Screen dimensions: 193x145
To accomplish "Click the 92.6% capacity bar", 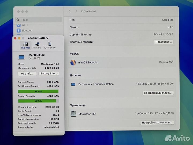I will 38,101.
